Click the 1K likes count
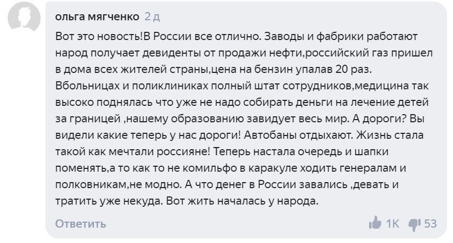 pos(393,223)
